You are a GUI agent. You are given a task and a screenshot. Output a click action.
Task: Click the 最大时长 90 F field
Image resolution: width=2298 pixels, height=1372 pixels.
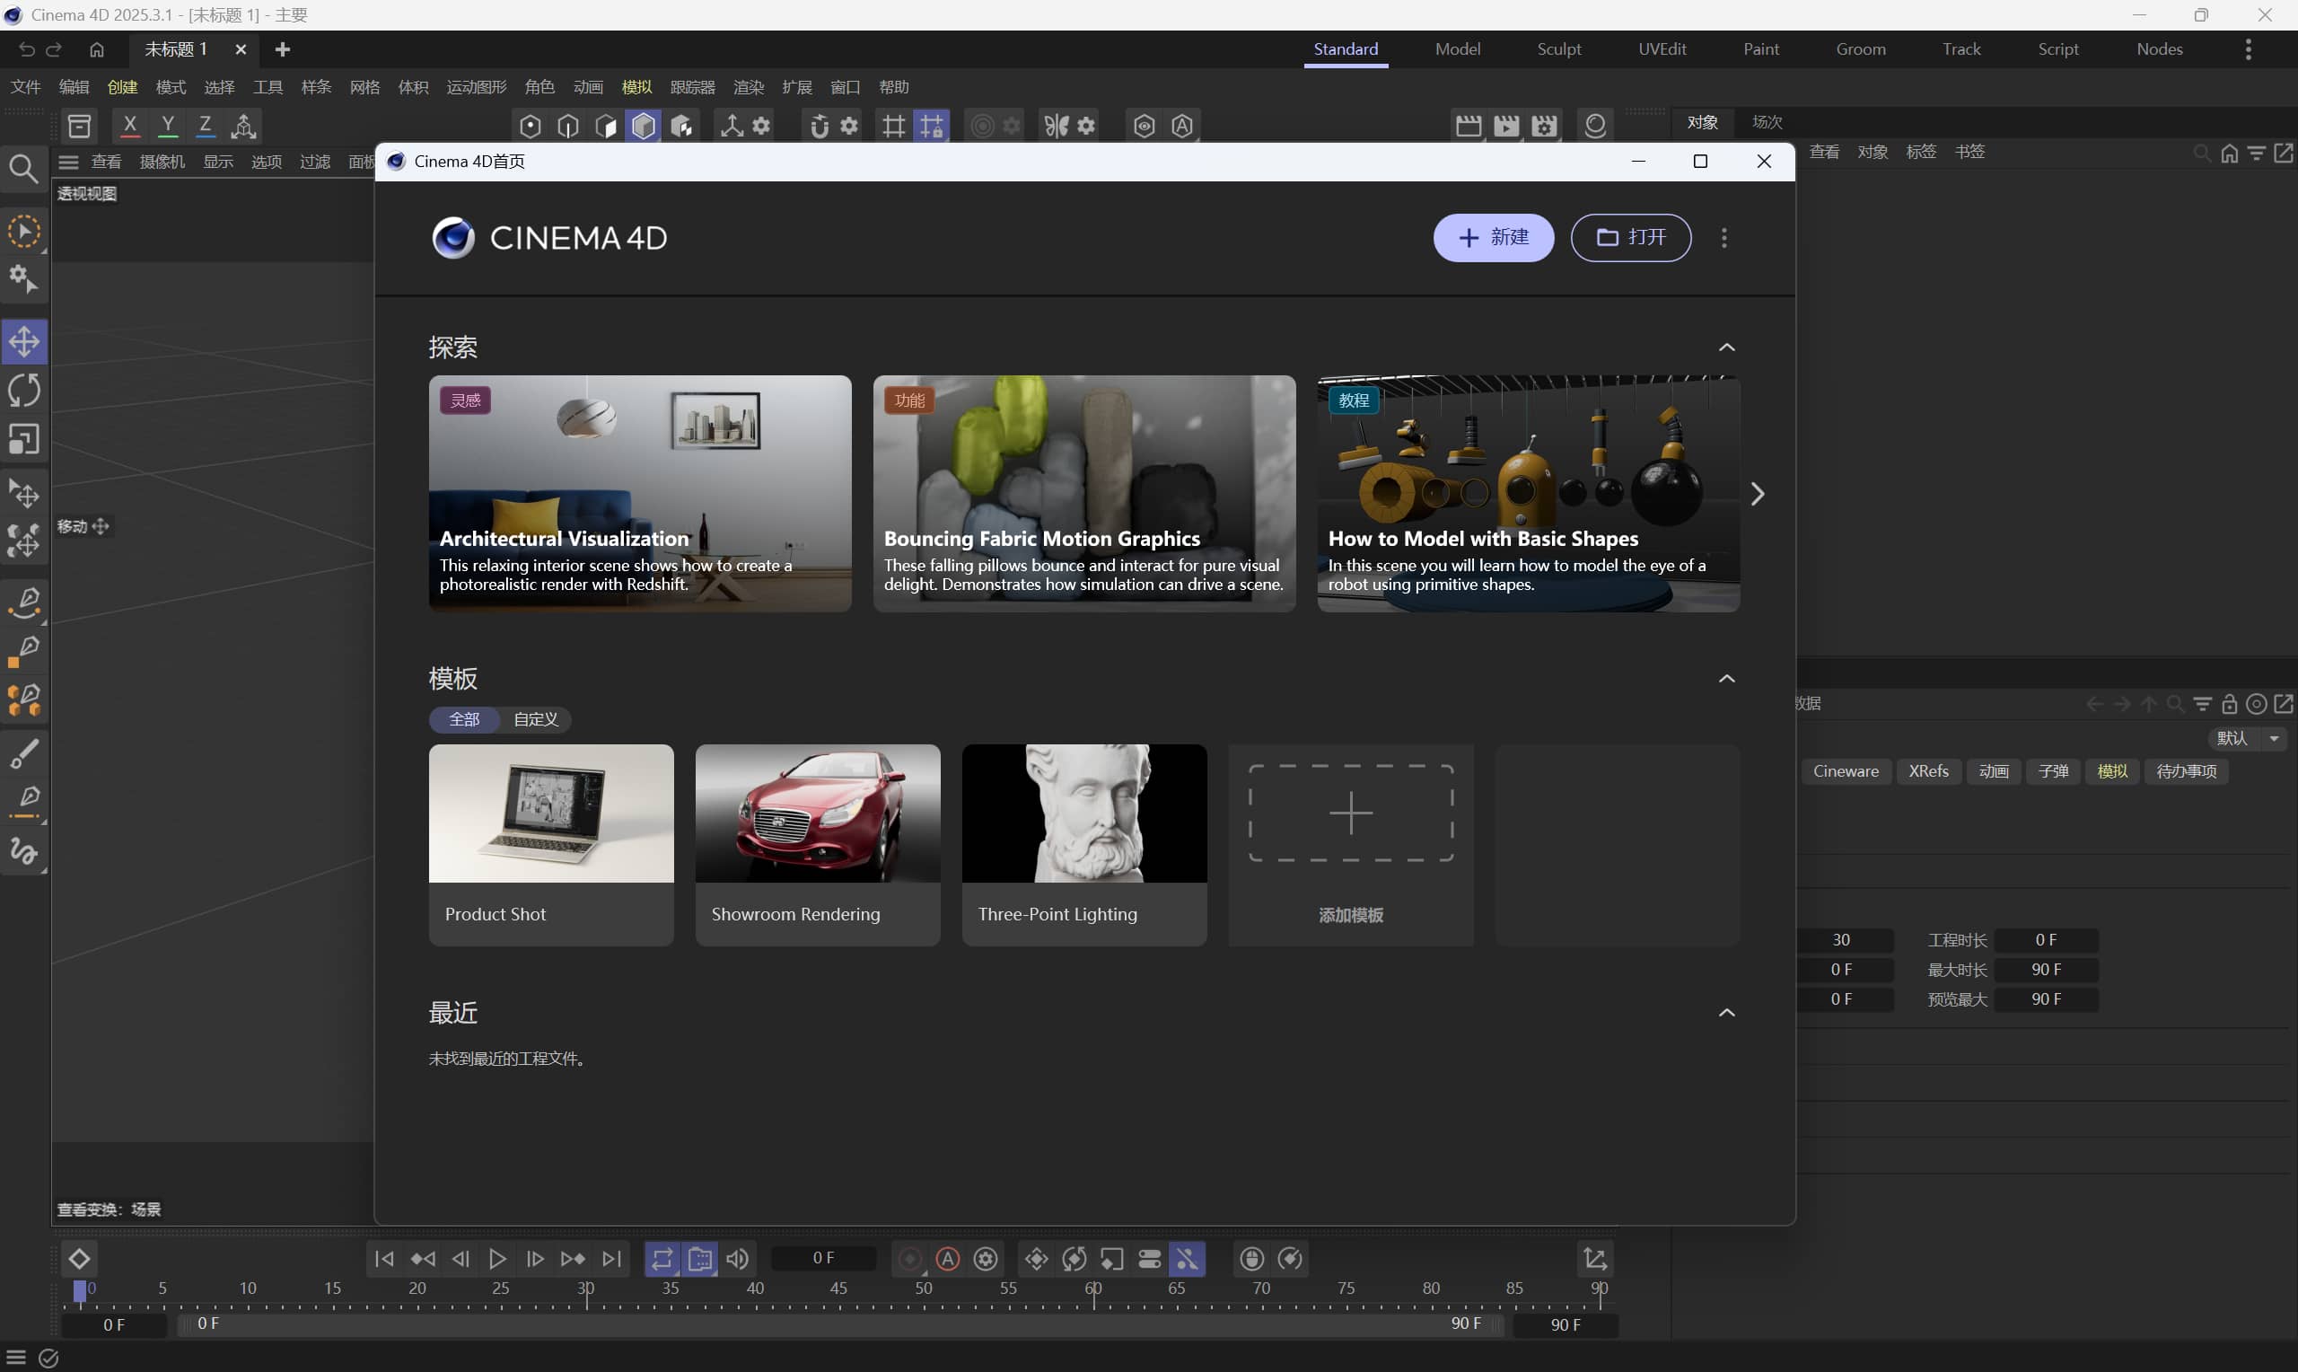(x=2046, y=969)
